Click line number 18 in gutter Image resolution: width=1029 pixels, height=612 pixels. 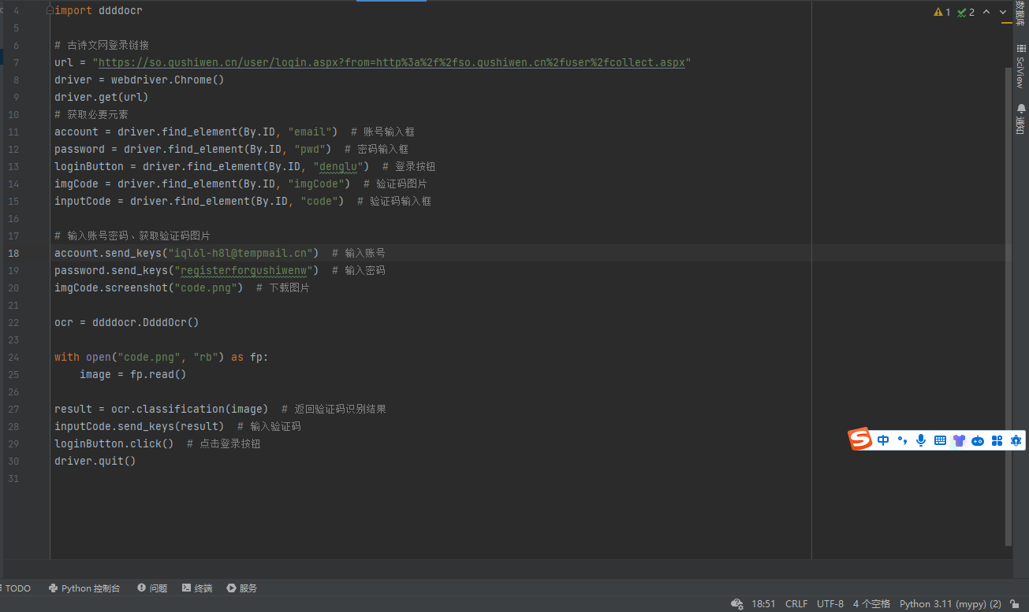[13, 253]
